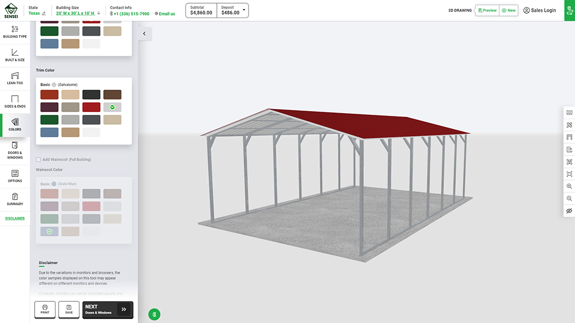Collapse the side panel with chevron

[144, 34]
